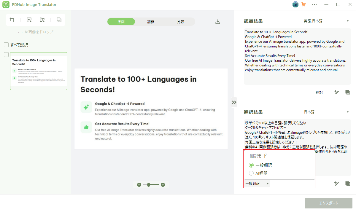Download the current image
The height and width of the screenshot is (212, 356).
217,22
